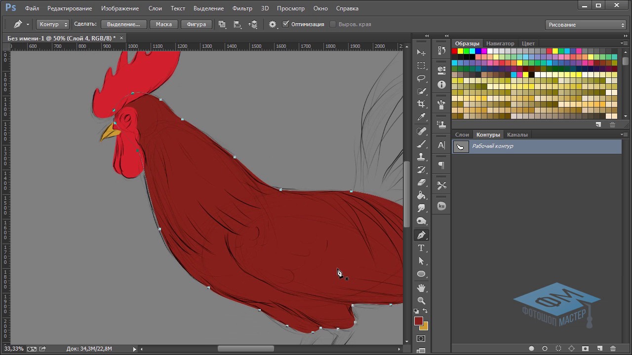Open the History panel icon
The image size is (632, 355).
441,50
